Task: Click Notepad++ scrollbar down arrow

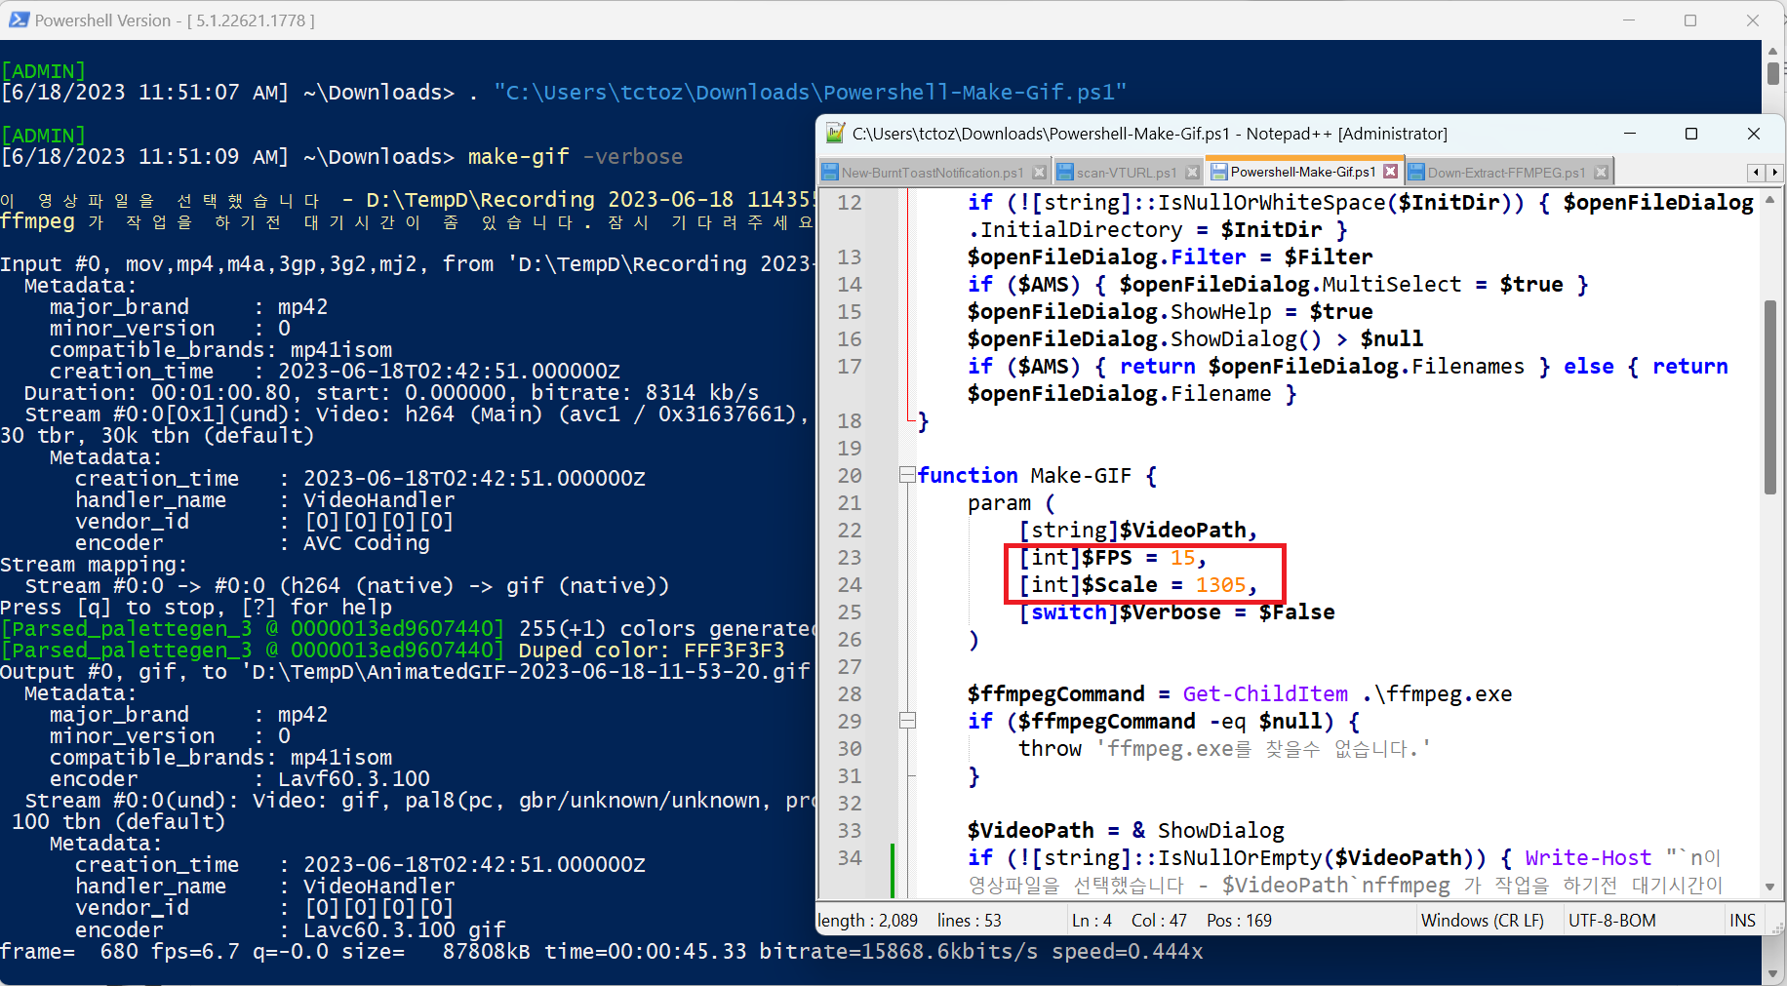Action: [x=1770, y=887]
